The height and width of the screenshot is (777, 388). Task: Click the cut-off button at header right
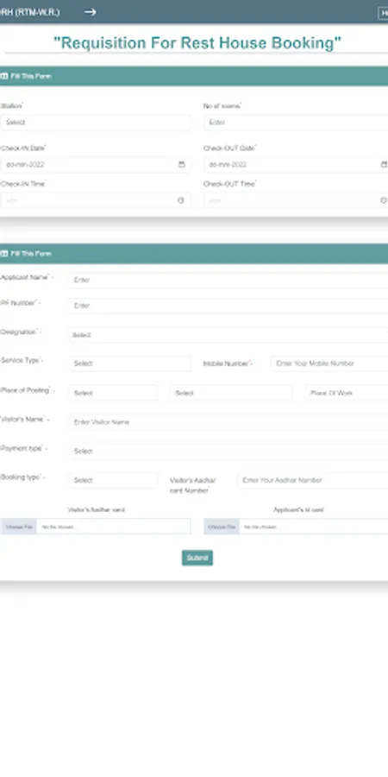click(x=383, y=13)
